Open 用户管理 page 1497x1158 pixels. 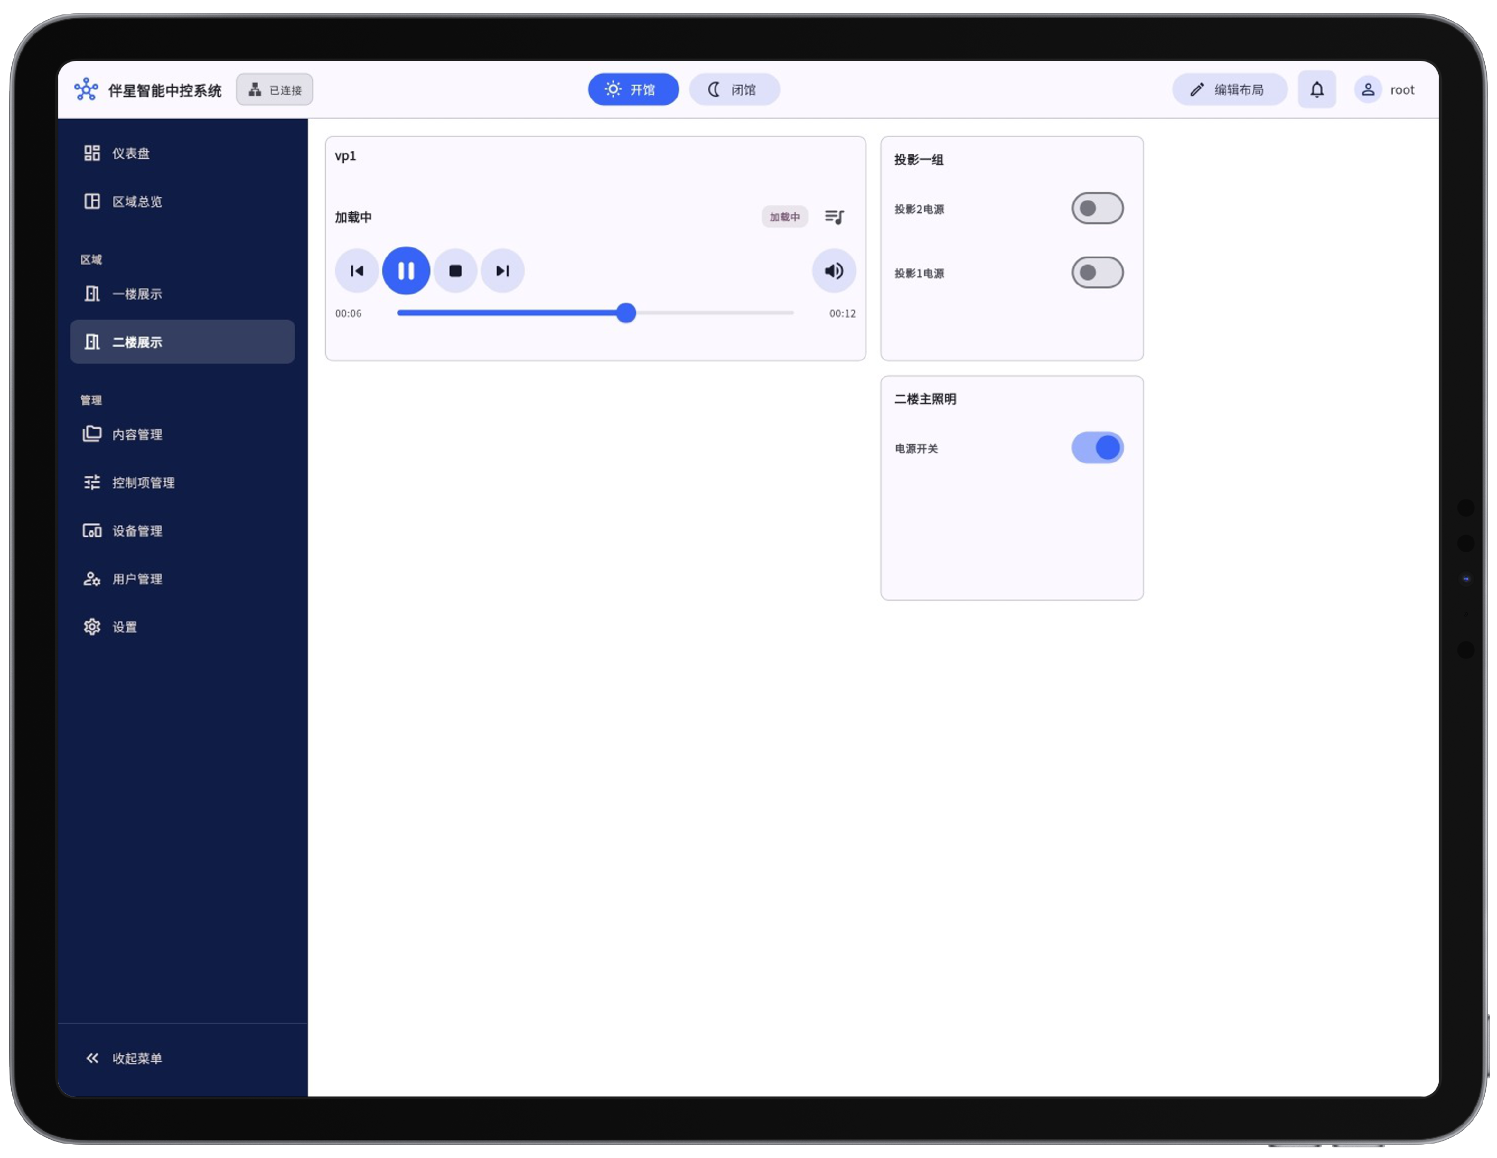click(x=182, y=578)
